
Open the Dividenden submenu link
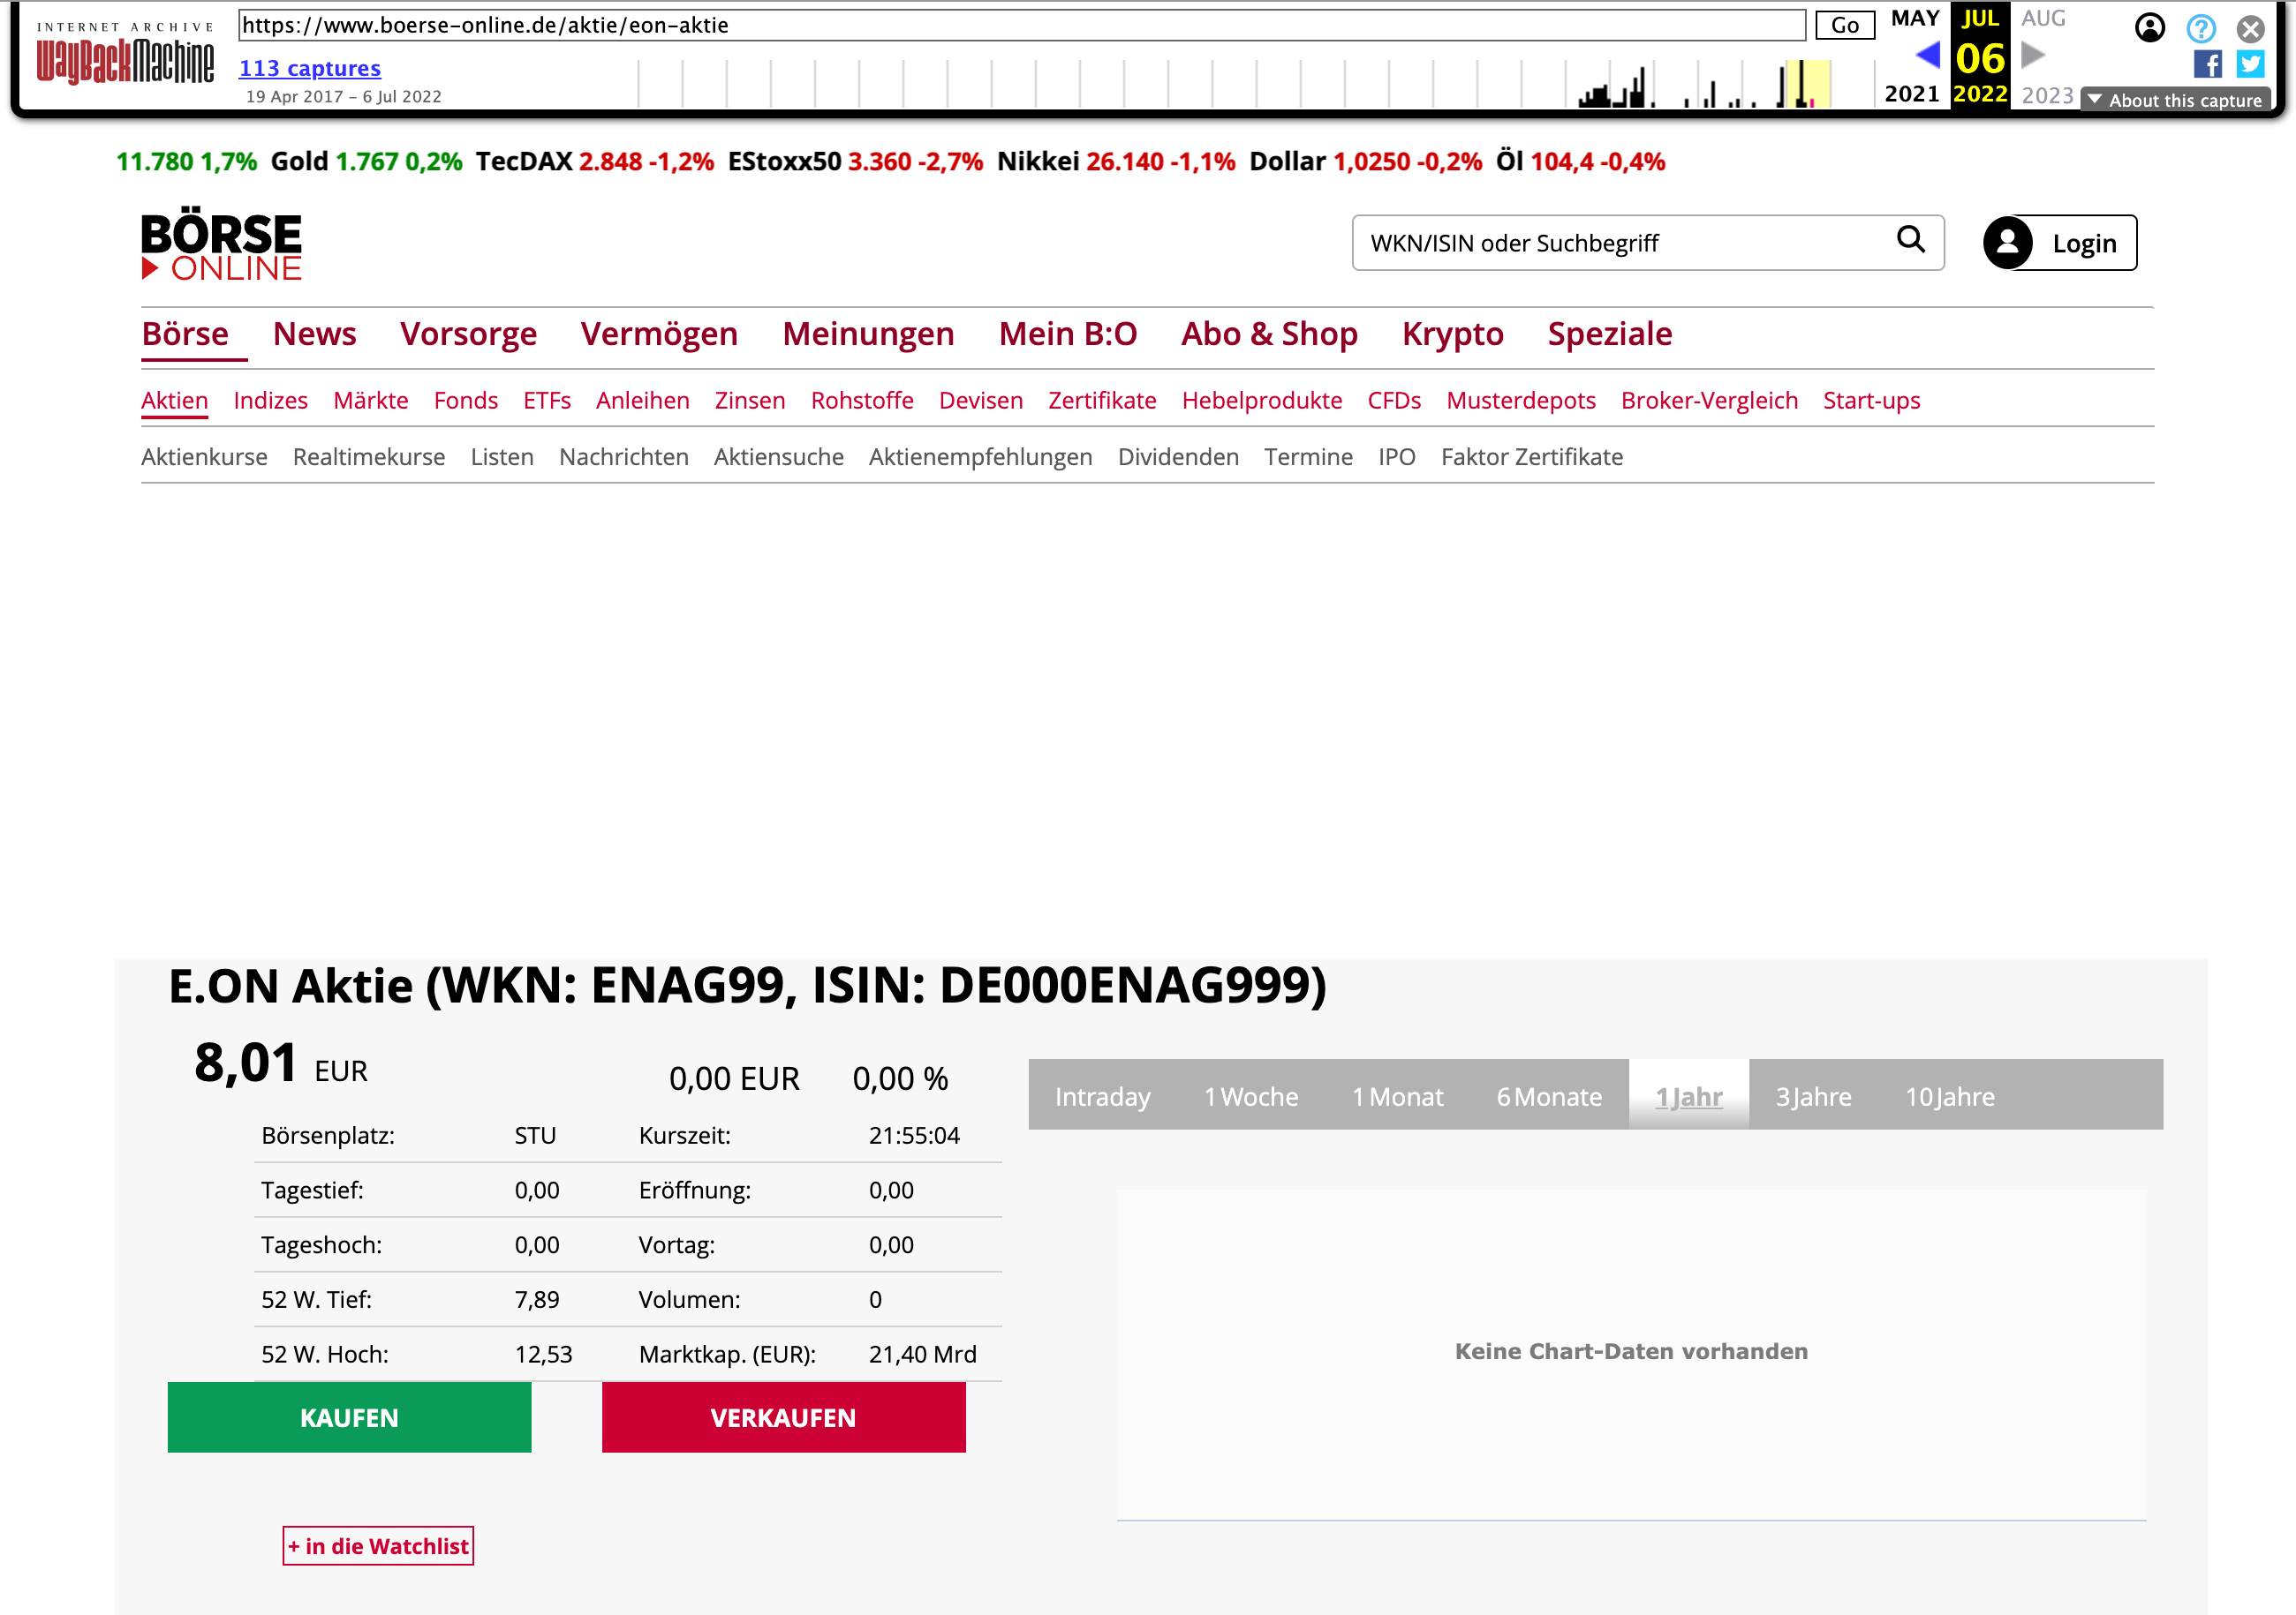1177,457
